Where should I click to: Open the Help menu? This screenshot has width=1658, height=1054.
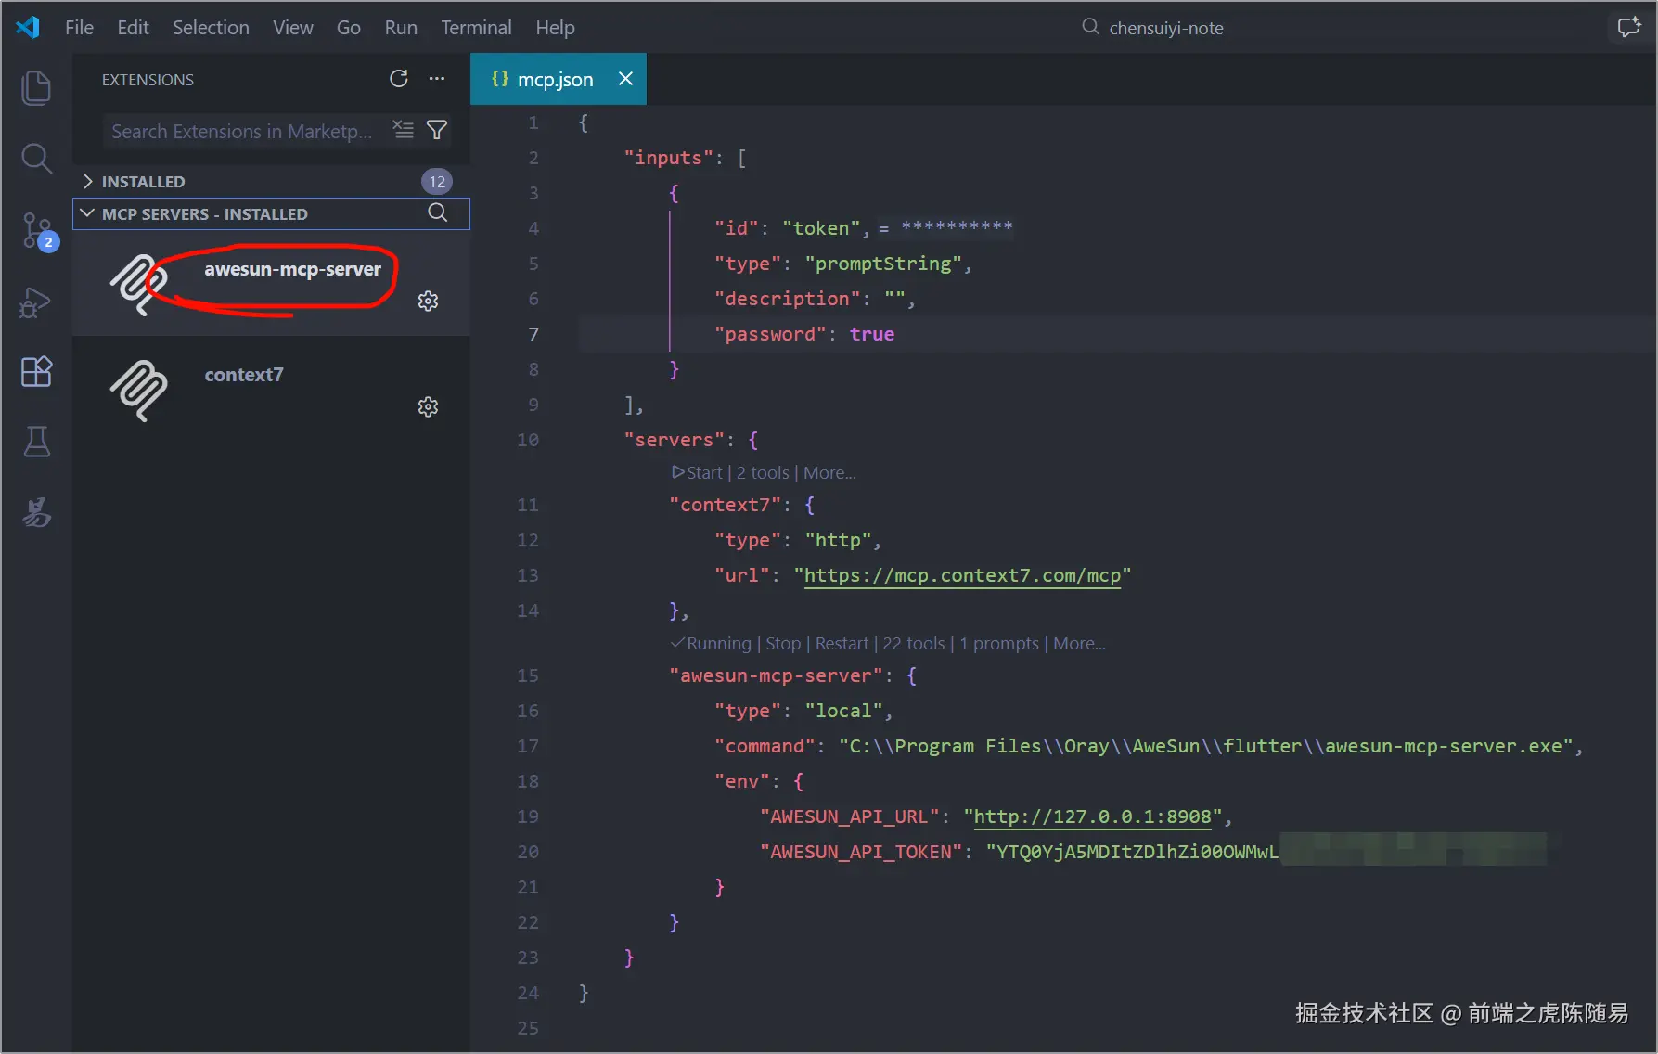[555, 28]
